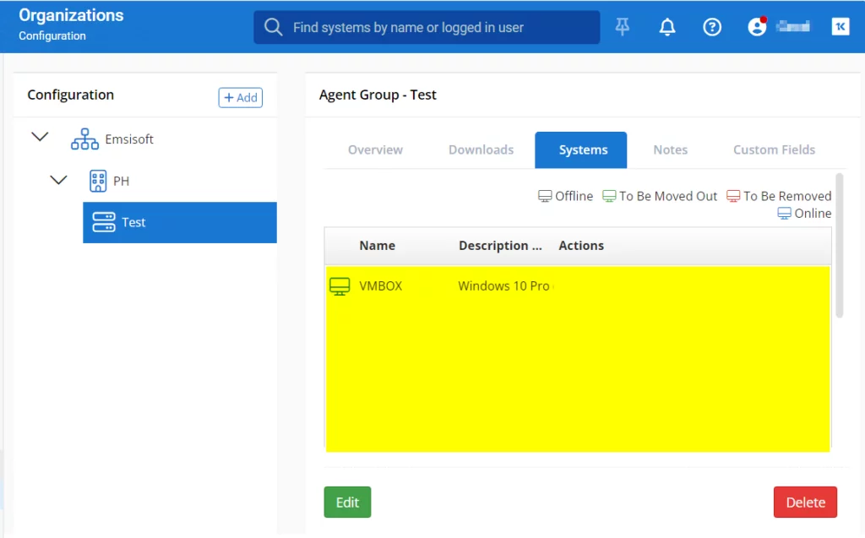
Task: Open the help question mark icon
Action: 712,27
